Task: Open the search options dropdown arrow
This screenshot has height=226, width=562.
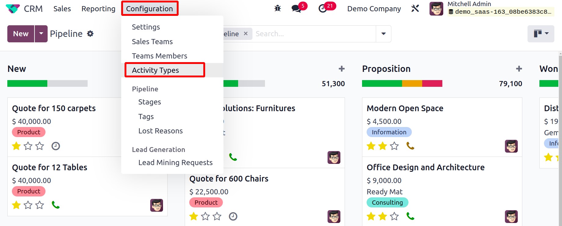Action: [x=384, y=34]
